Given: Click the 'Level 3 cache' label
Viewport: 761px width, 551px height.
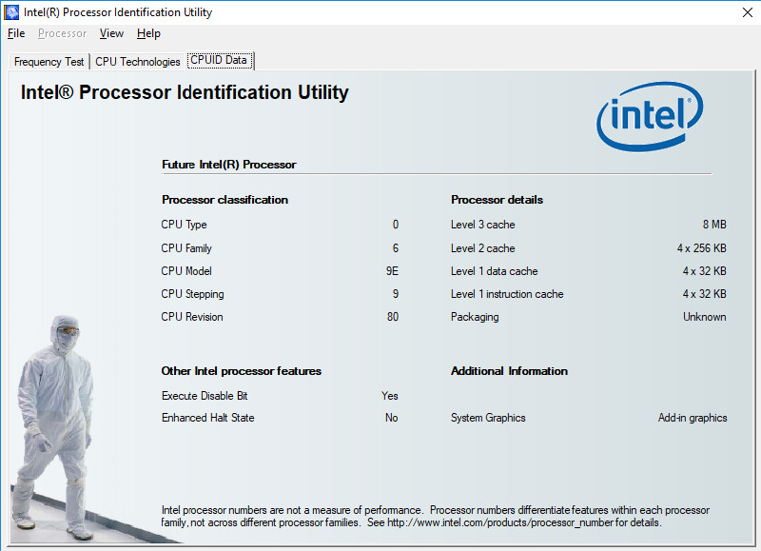Looking at the screenshot, I should pyautogui.click(x=483, y=225).
